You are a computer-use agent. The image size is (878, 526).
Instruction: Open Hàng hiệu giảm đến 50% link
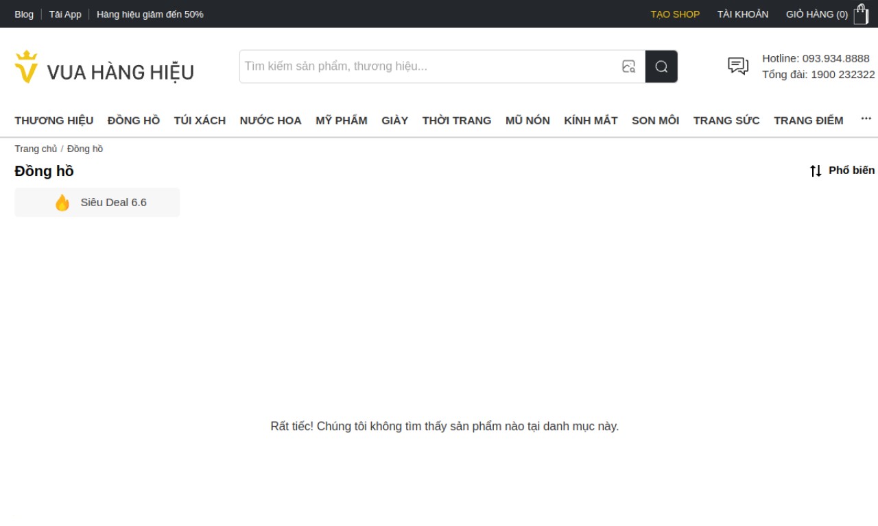tap(150, 14)
